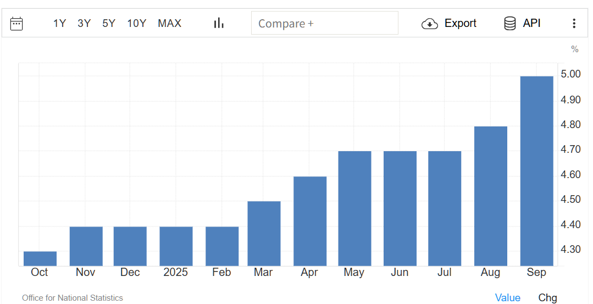
Task: Click the August bar in chart
Action: (490, 196)
